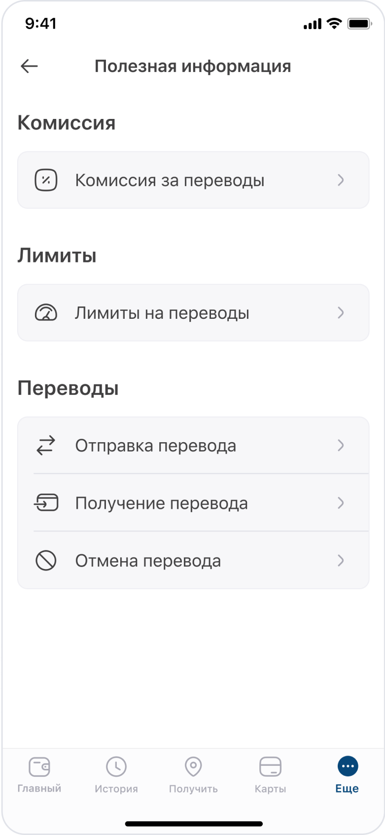Expand chevron next to Отмена перевода
Viewport: 385px width, 835px height.
click(341, 561)
